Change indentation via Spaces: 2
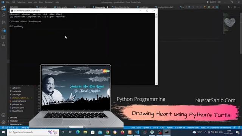The width and height of the screenshot is (242, 136). tap(147, 128)
